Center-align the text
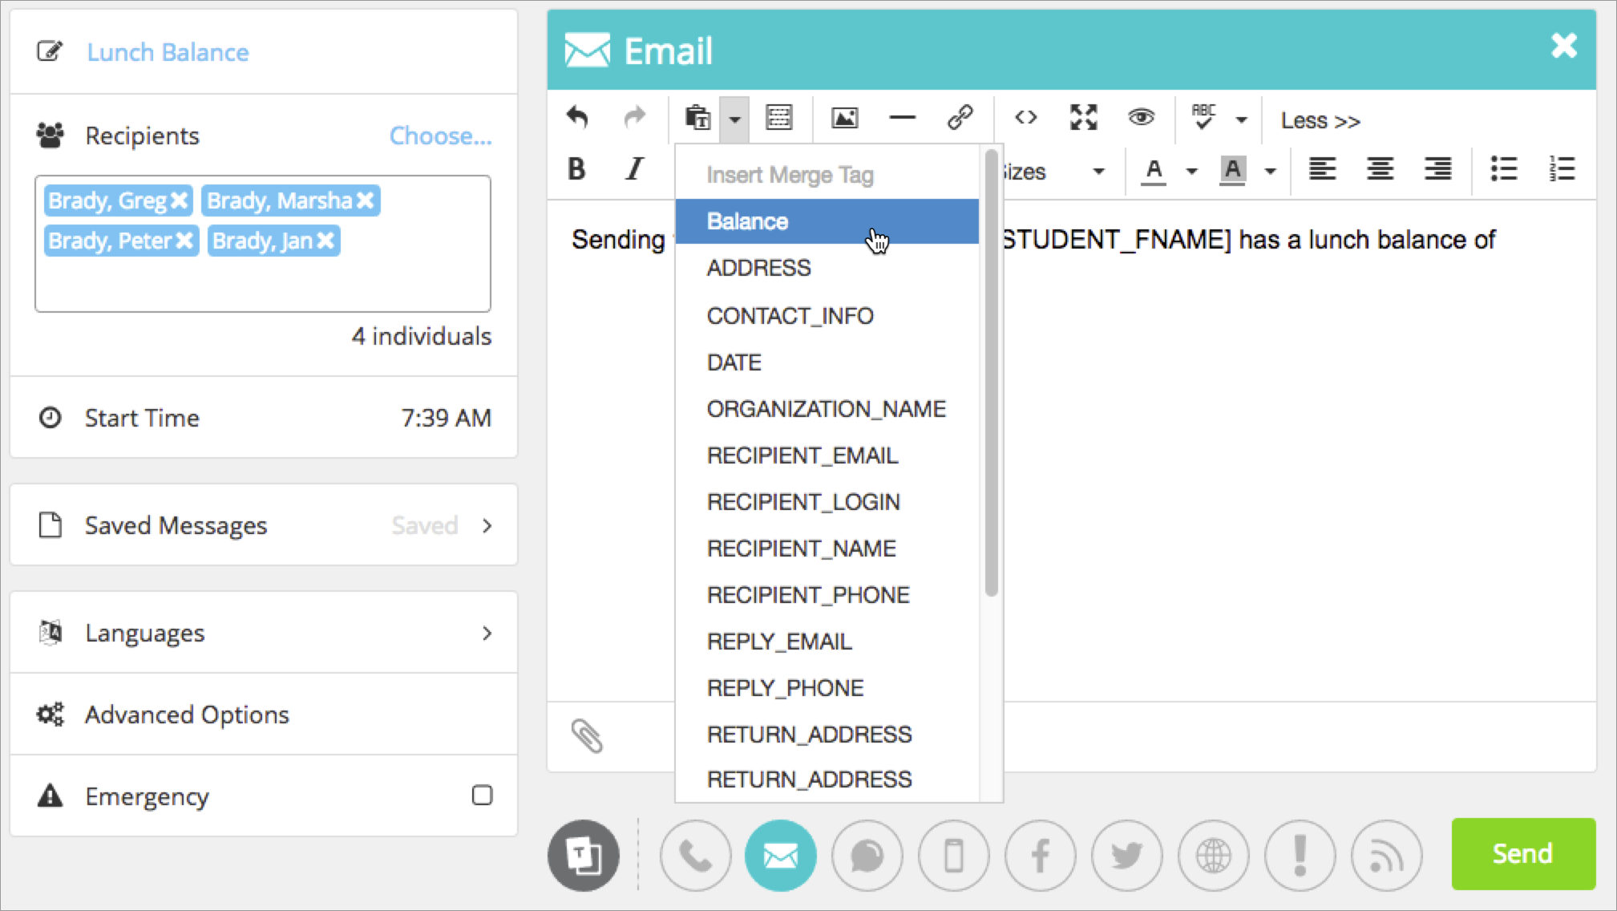The width and height of the screenshot is (1617, 911). 1380,169
